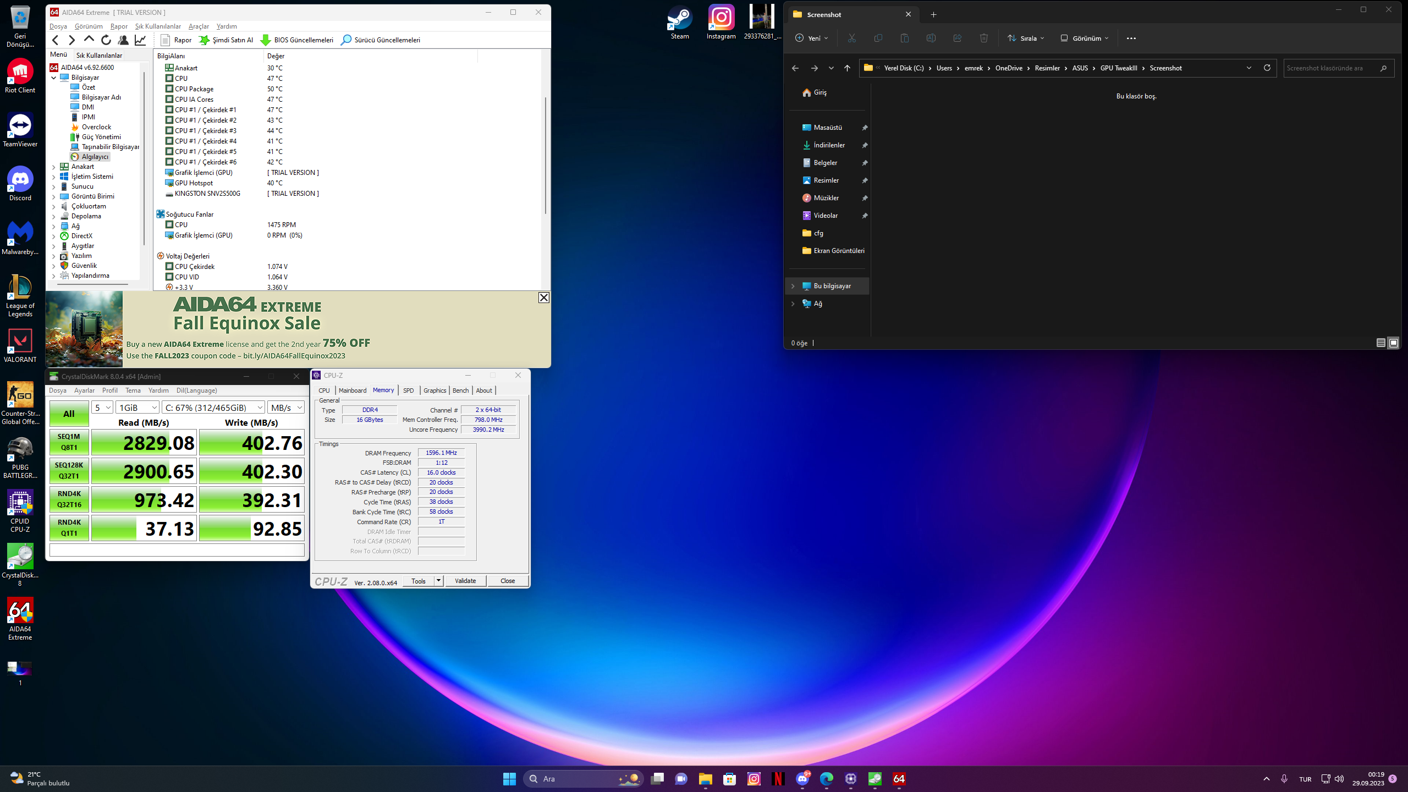Close the AIDA64 Fall Equinox ad banner

(x=543, y=298)
